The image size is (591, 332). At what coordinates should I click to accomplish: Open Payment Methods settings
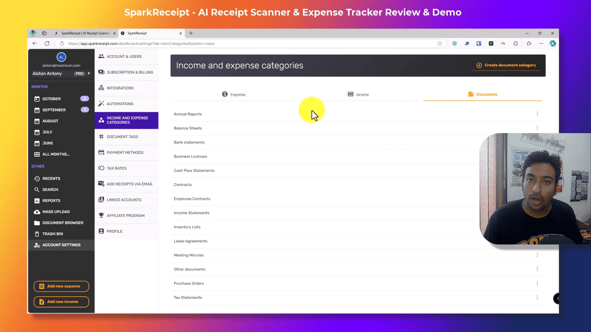point(127,152)
